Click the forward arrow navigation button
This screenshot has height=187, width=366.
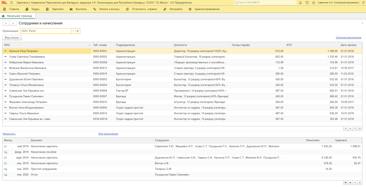click(x=13, y=23)
